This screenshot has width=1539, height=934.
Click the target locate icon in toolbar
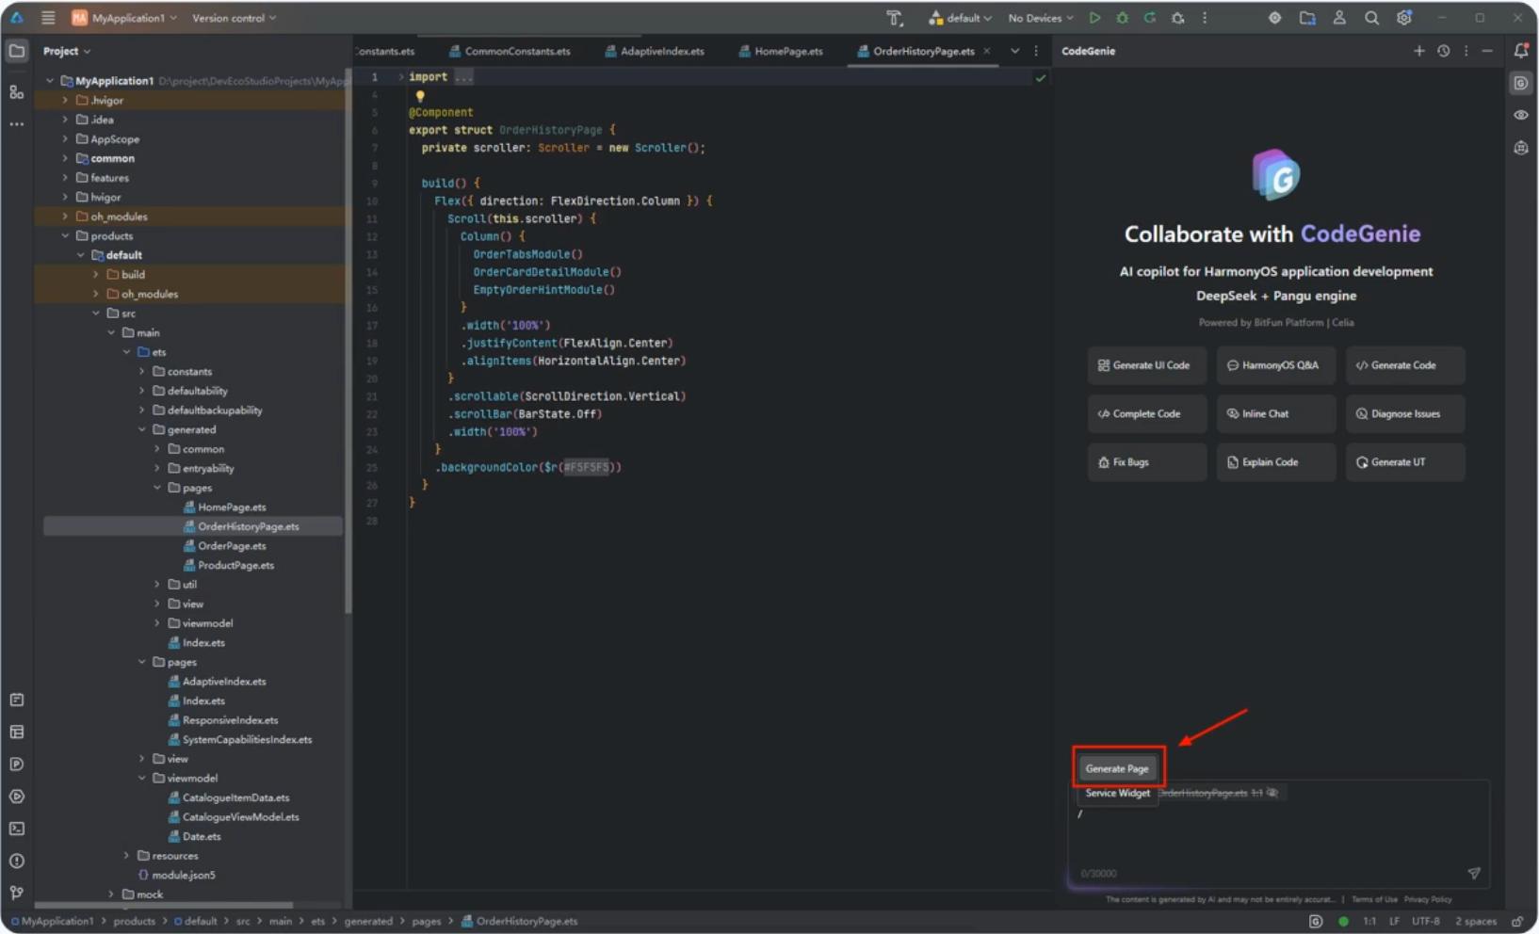point(1274,18)
